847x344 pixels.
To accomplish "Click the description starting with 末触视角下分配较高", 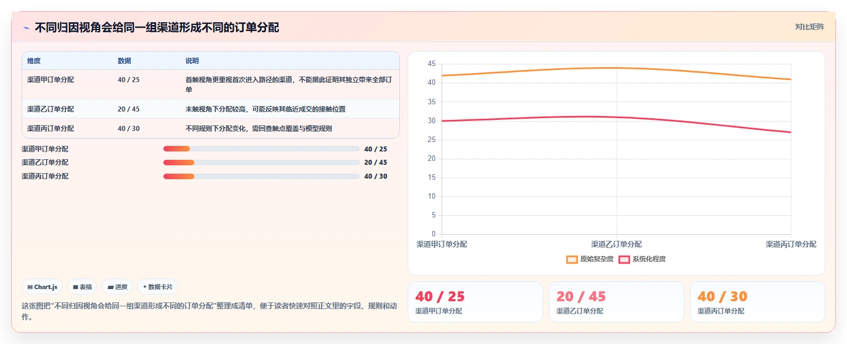I will 265,109.
